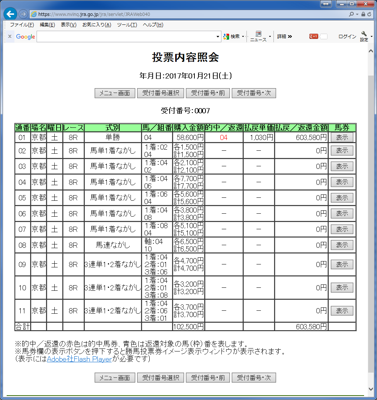Open the ヘルプ(H) menu
Viewport: 377px width, 400px height.
point(153,25)
